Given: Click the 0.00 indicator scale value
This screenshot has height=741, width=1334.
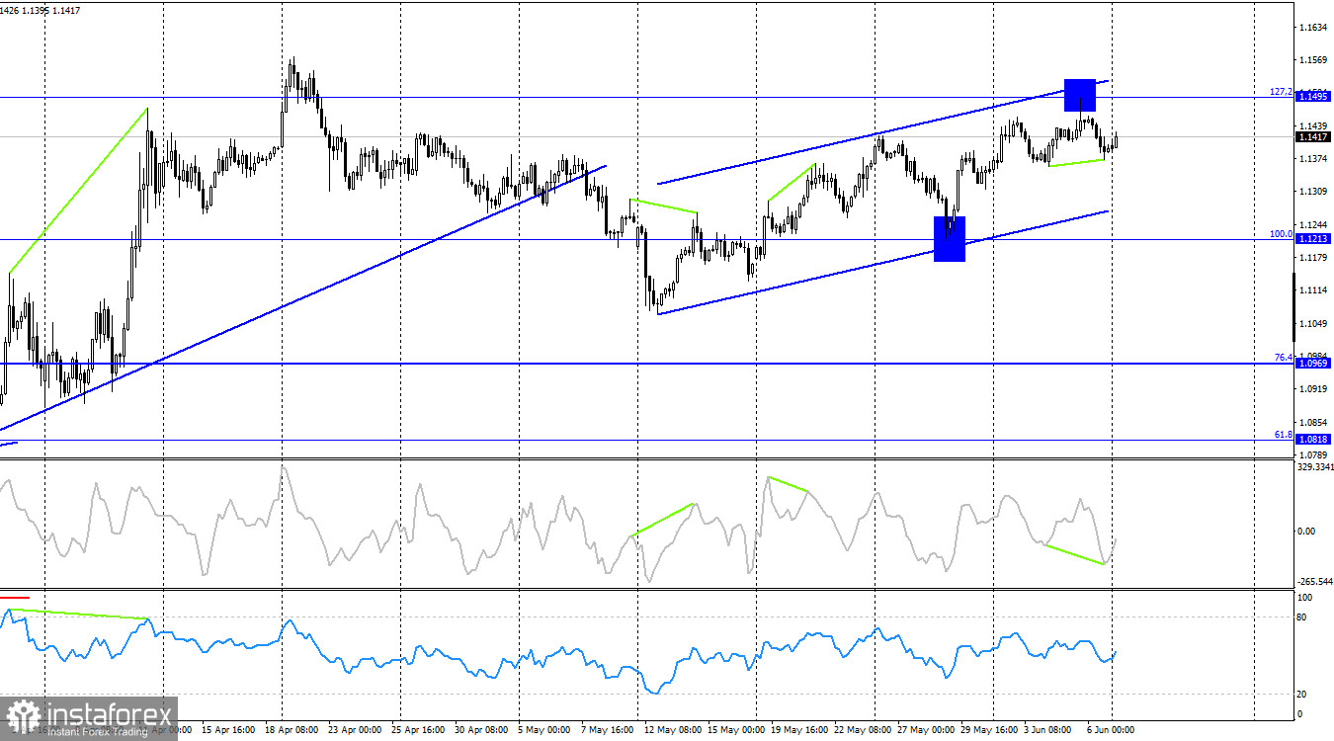Looking at the screenshot, I should click(1307, 532).
